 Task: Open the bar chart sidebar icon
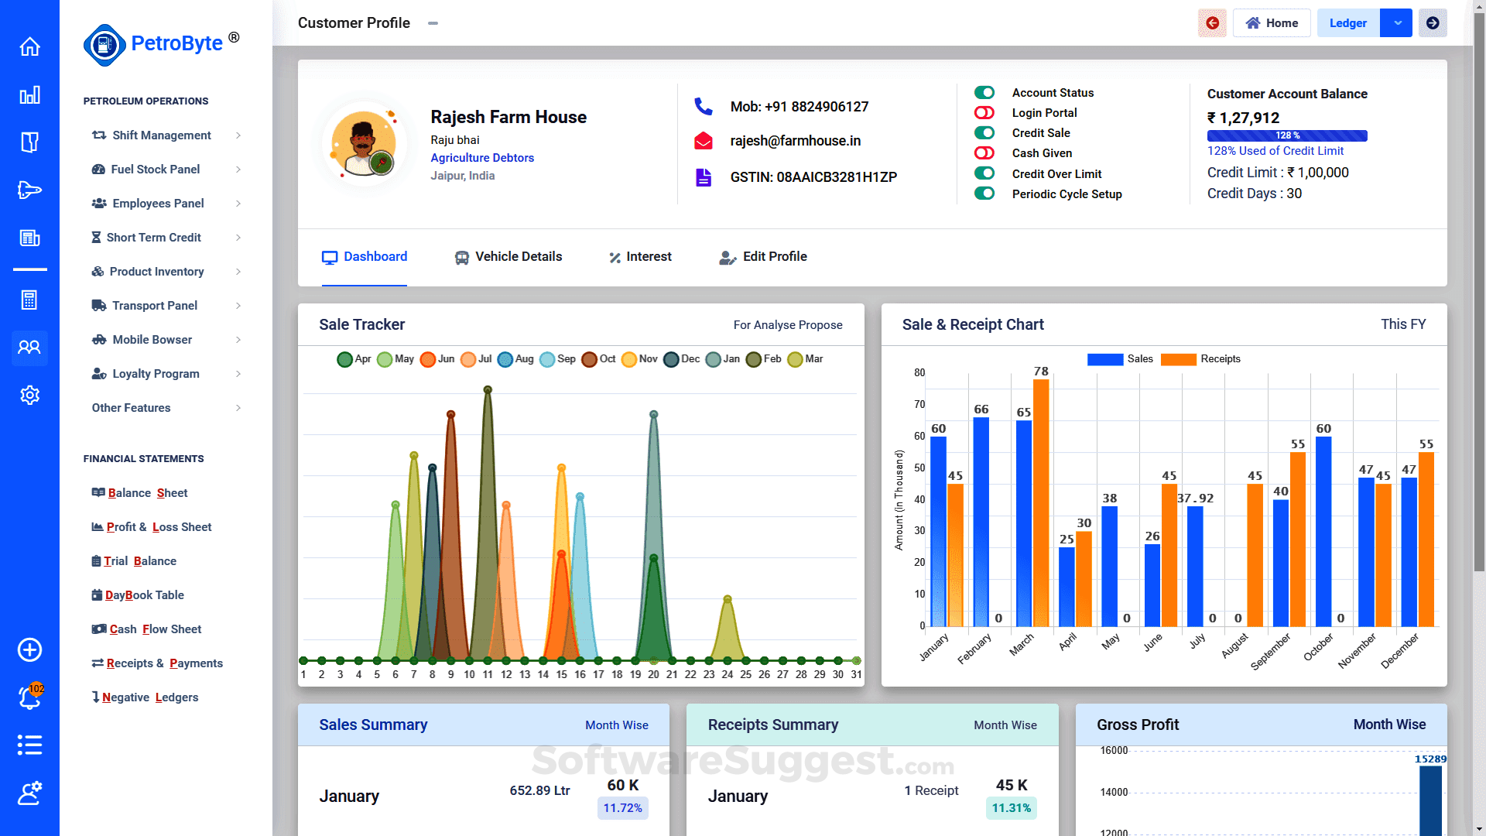(29, 95)
